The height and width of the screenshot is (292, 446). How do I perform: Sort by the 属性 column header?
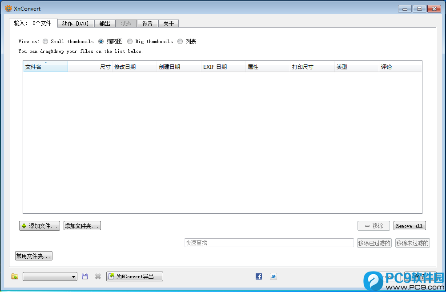pyautogui.click(x=268, y=67)
